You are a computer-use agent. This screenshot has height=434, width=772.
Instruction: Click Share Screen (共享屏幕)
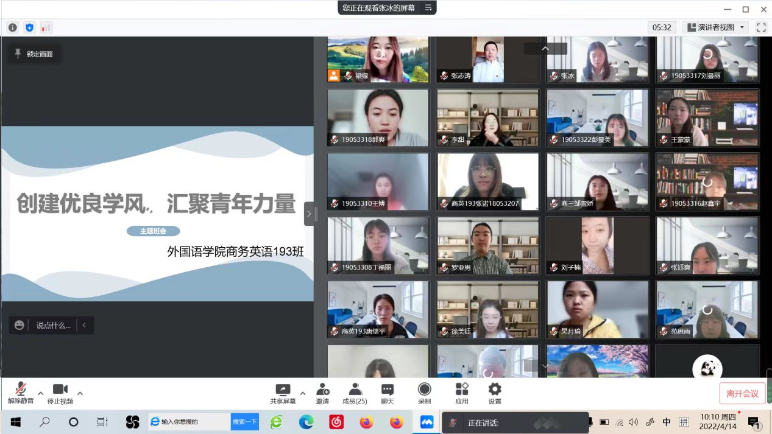pyautogui.click(x=283, y=393)
